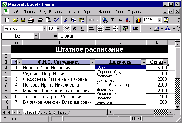Filter by Кладовщик position
This screenshot has height=123, width=182.
click(x=120, y=94)
